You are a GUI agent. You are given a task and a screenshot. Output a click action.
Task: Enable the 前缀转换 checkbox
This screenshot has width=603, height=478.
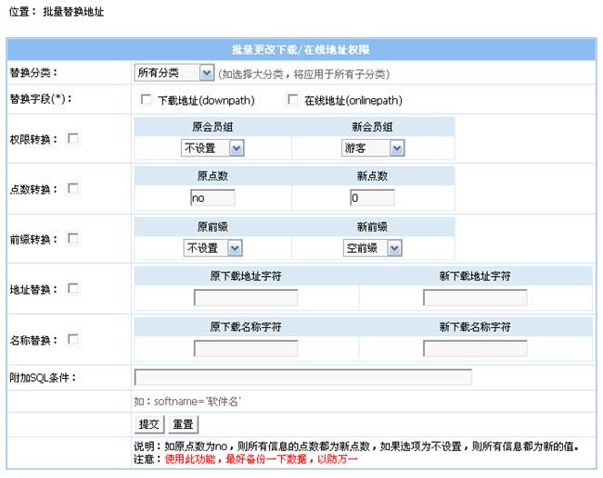click(x=73, y=239)
